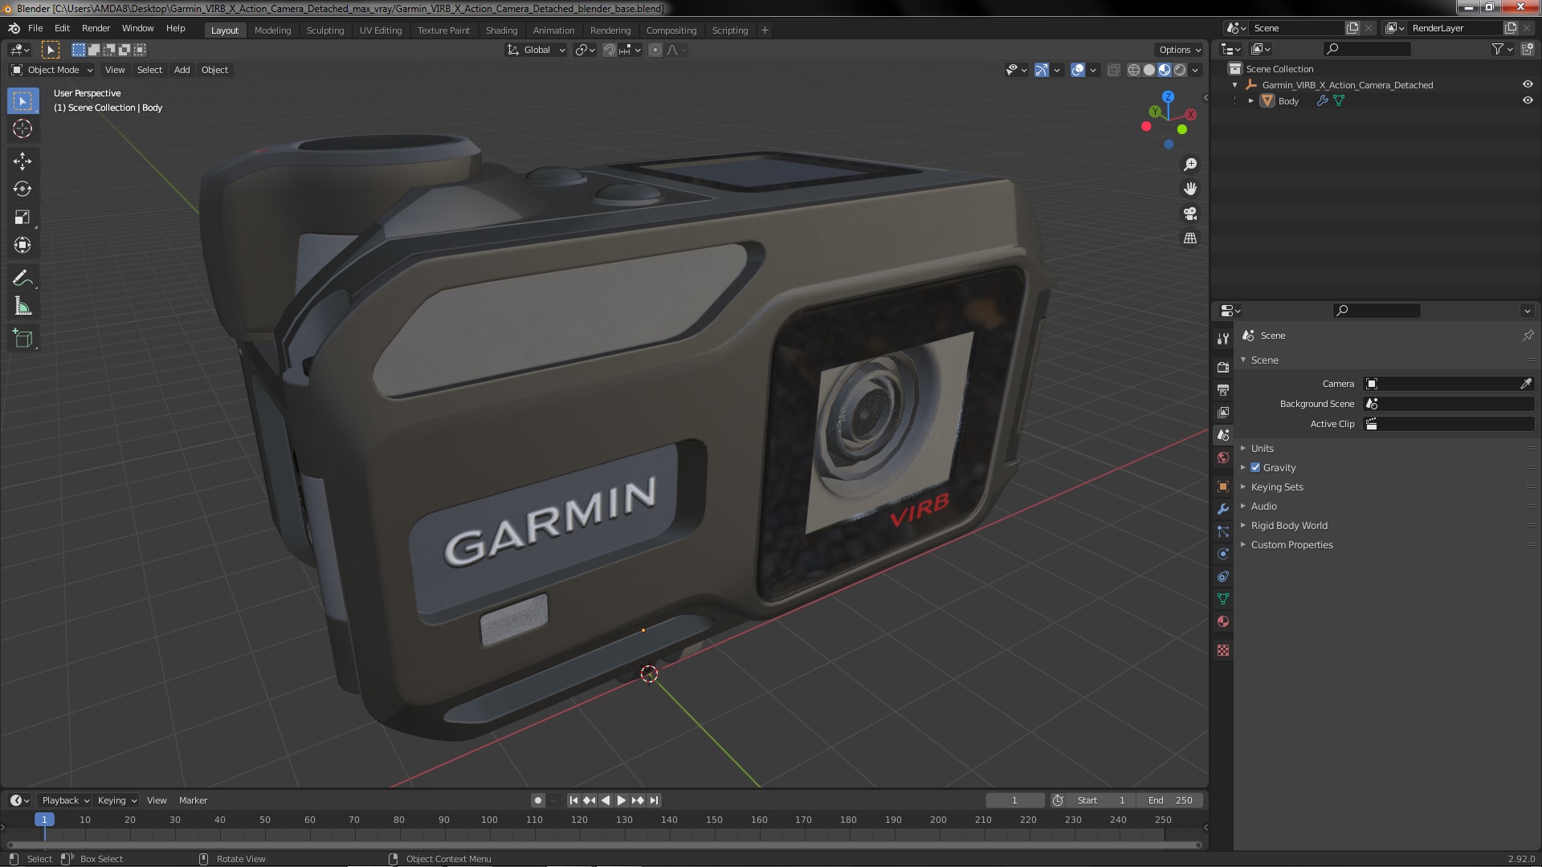This screenshot has height=867, width=1542.
Task: Open the Modifier properties tab
Action: click(1223, 509)
